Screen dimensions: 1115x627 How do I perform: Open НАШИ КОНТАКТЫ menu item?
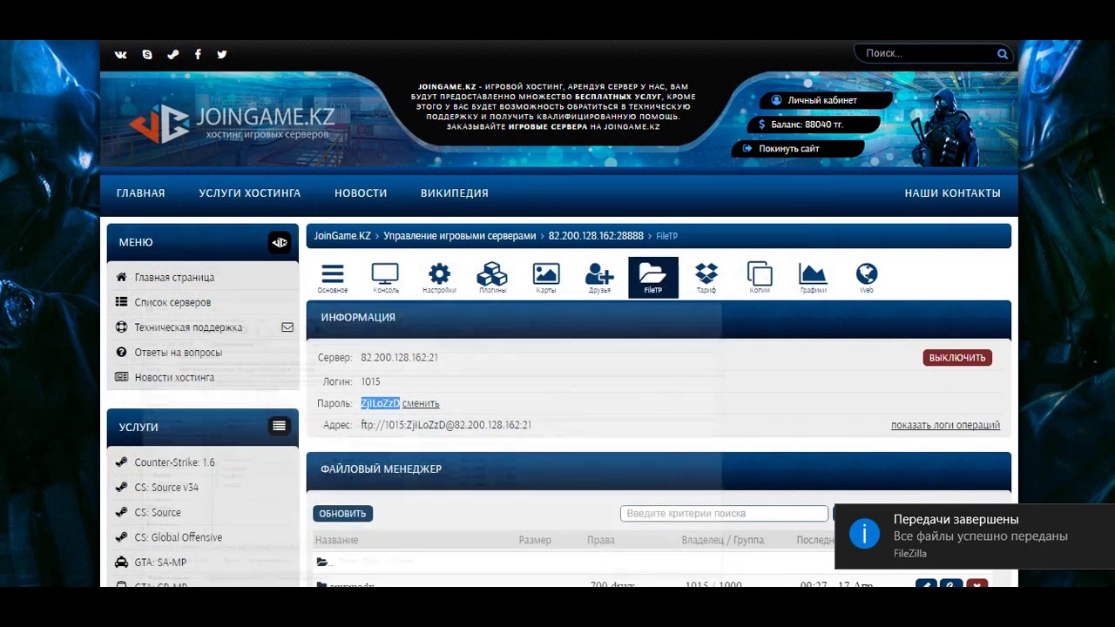coord(953,193)
